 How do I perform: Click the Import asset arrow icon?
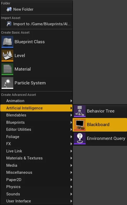pyautogui.click(x=9, y=24)
